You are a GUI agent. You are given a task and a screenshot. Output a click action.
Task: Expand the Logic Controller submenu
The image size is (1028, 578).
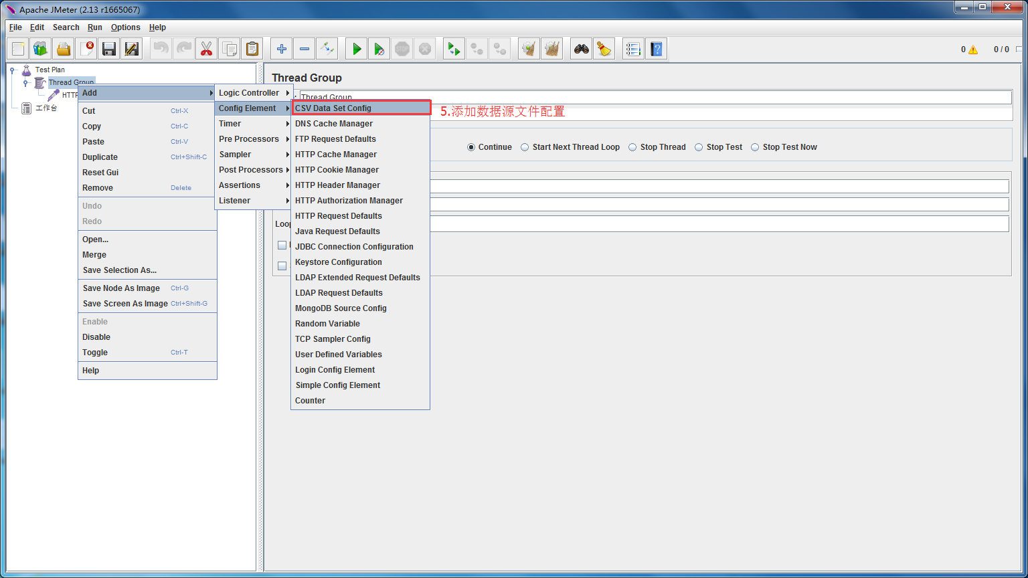253,93
